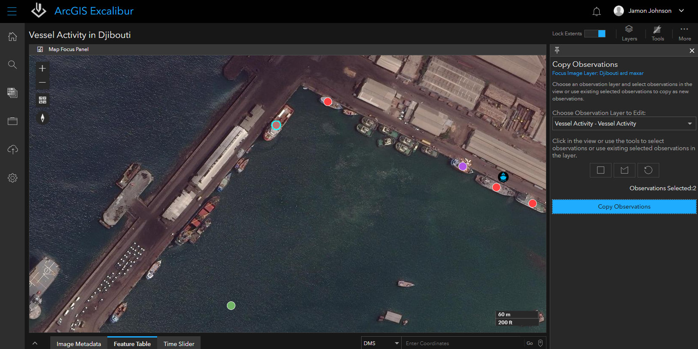Select the purple observation marker
This screenshot has width=698, height=349.
462,166
